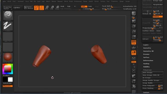Open the Texture Off selector slot
This screenshot has width=167, height=94.
(x=8, y=47)
